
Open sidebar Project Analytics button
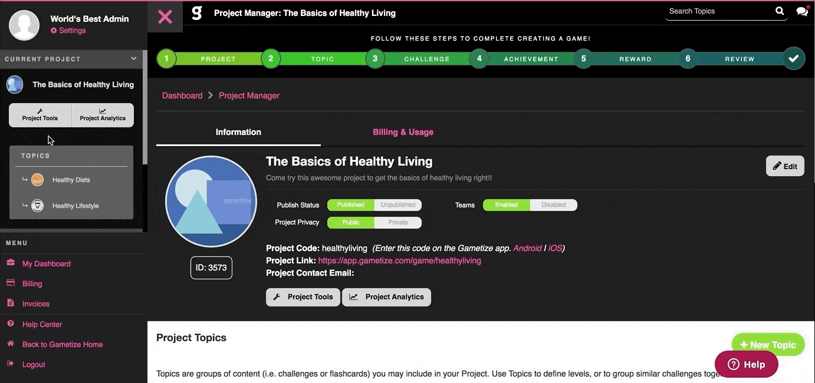point(103,115)
